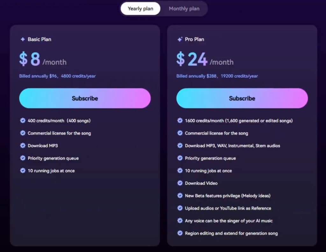This screenshot has height=252, width=326.
Task: Switch to the Monthly plan tab
Action: point(184,9)
